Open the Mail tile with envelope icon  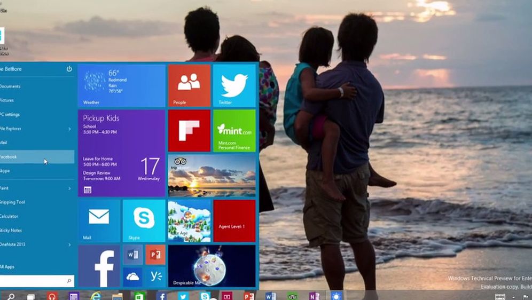click(99, 220)
